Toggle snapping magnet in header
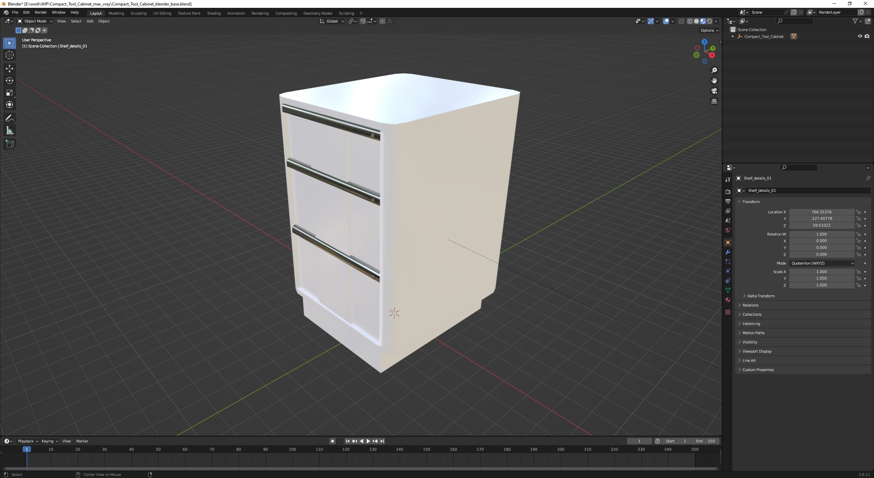The width and height of the screenshot is (874, 478). point(363,21)
